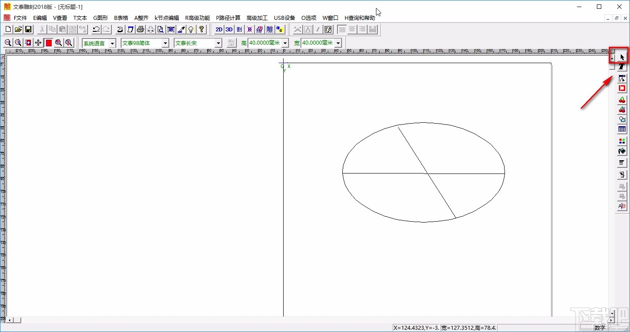Click the node edit tool below text tool
This screenshot has width=630, height=332.
pyautogui.click(x=622, y=79)
